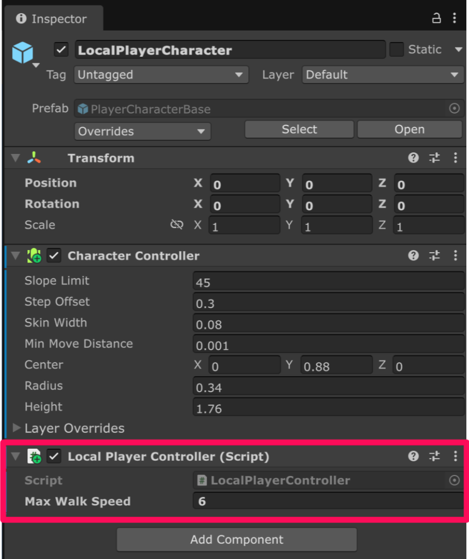Open Transform preset settings icon

(x=434, y=158)
